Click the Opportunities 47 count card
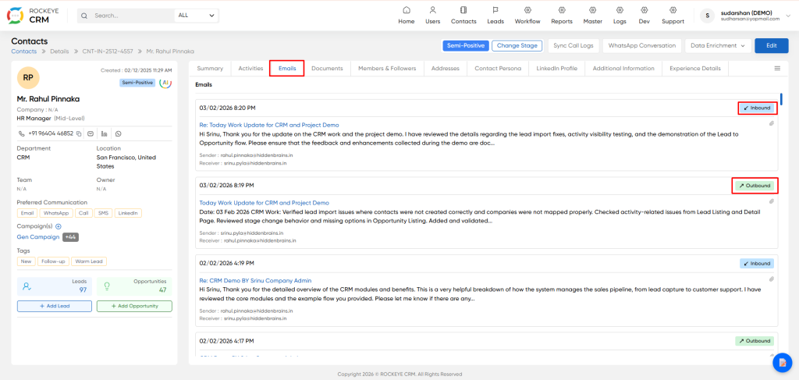Screen dimensions: 799x380 pos(134,287)
